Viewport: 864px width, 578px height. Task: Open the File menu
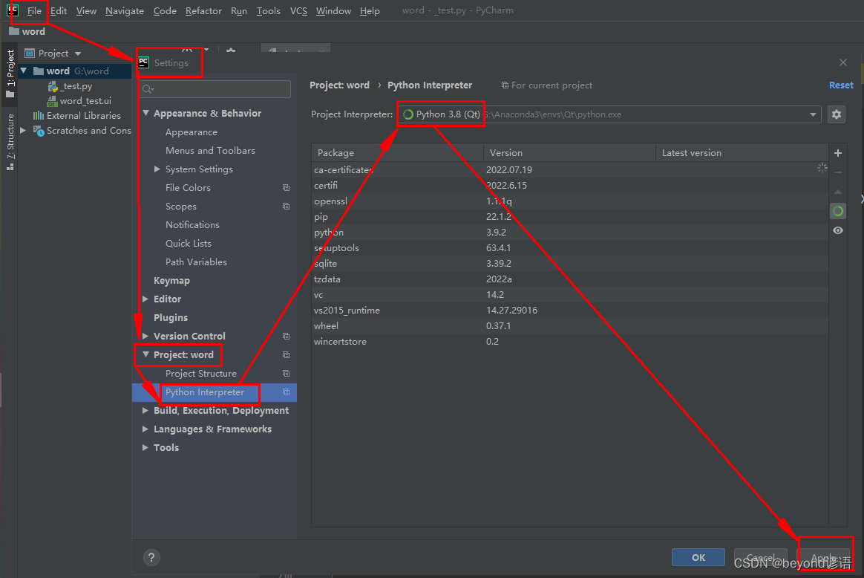point(34,10)
